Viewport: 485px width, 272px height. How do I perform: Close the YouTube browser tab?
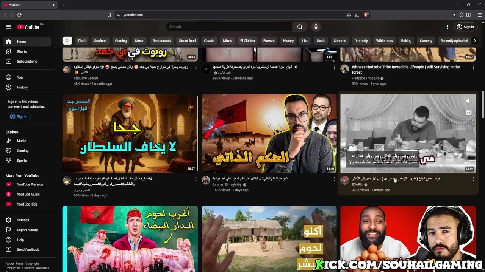coord(54,5)
